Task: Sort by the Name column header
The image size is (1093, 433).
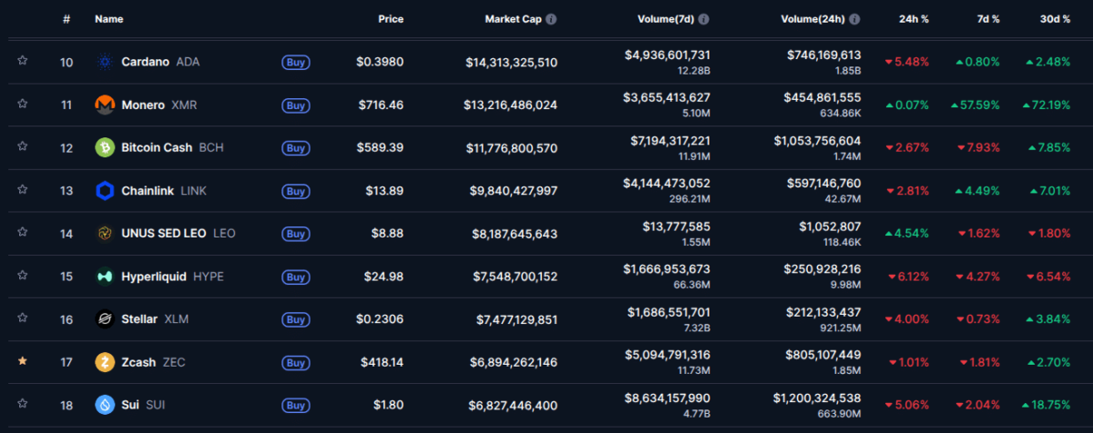Action: pyautogui.click(x=109, y=18)
